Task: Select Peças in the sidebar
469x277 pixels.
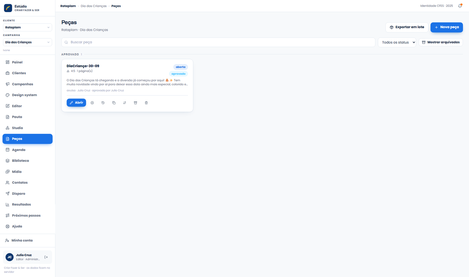Action: click(x=28, y=139)
